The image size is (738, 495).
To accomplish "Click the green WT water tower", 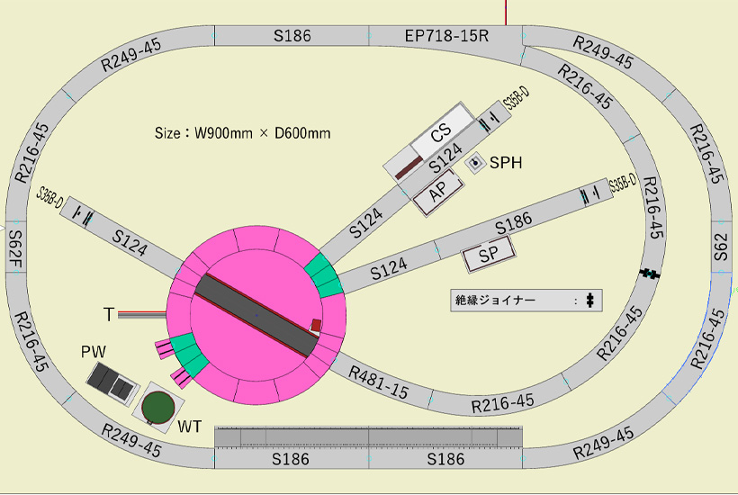I will pos(160,408).
